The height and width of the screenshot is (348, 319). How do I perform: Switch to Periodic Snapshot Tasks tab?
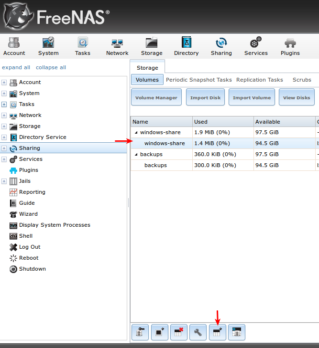[199, 80]
